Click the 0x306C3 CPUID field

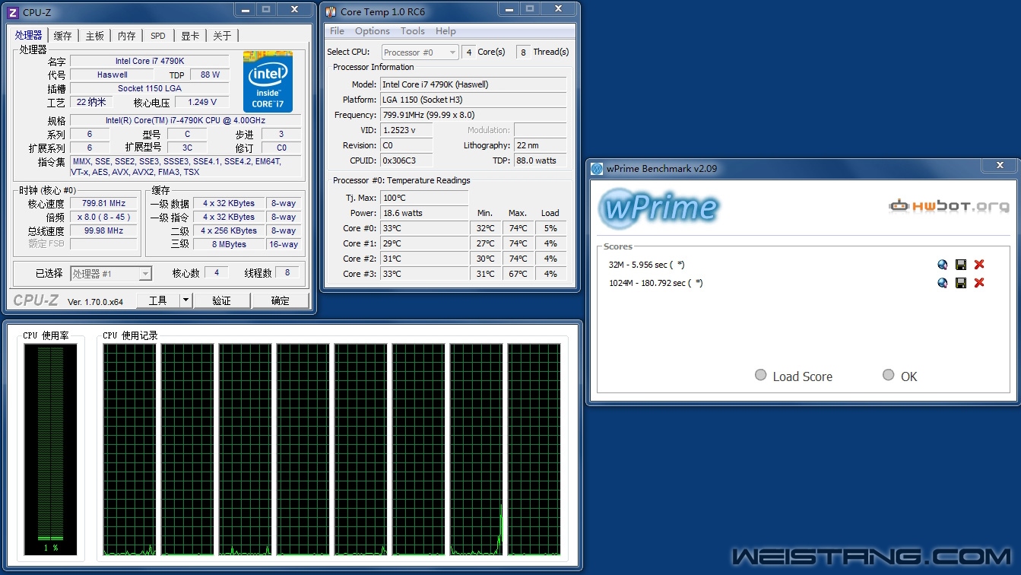tap(406, 160)
